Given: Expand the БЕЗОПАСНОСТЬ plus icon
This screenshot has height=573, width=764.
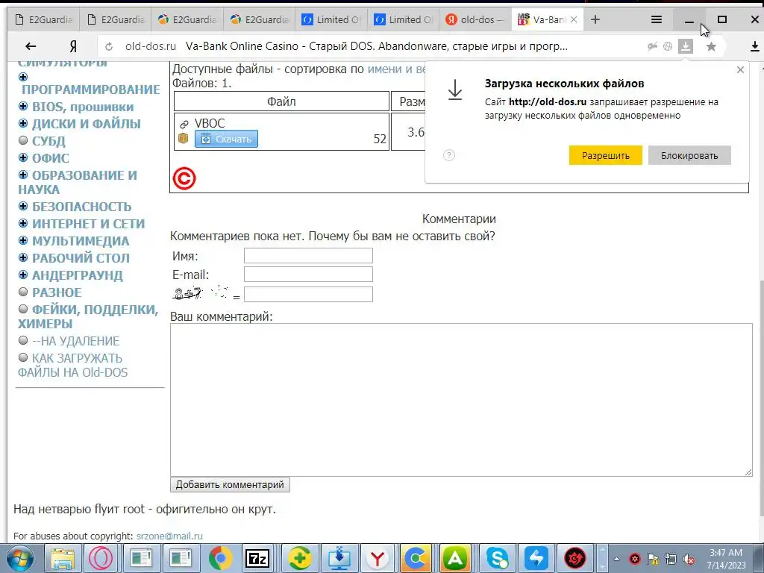Looking at the screenshot, I should [23, 206].
